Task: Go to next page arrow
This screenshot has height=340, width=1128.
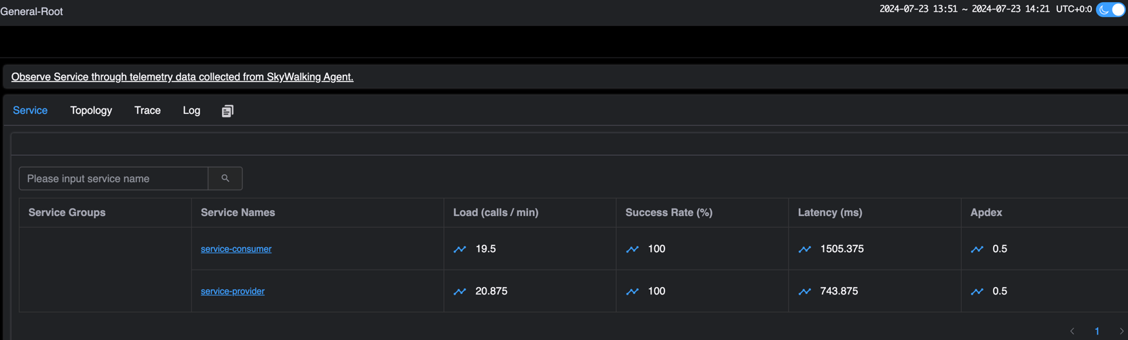Action: pyautogui.click(x=1121, y=331)
